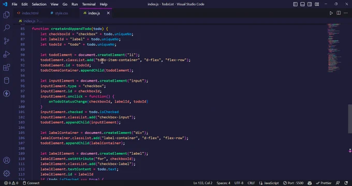This screenshot has height=186, width=352.
Task: Open the Selection menu
Action: pos(39,4)
